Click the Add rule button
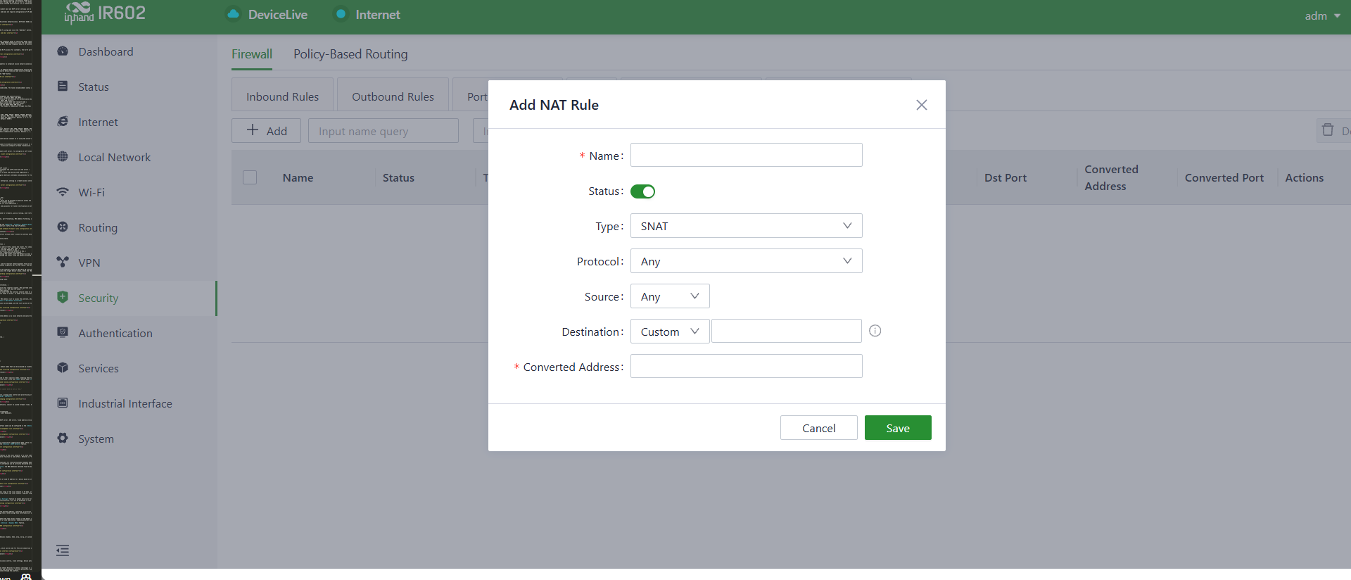1351x580 pixels. (267, 131)
